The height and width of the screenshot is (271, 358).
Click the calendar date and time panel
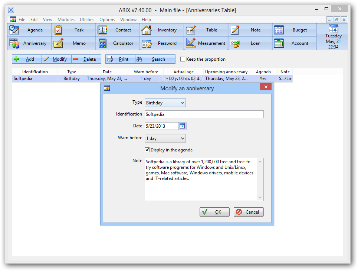pyautogui.click(x=332, y=37)
